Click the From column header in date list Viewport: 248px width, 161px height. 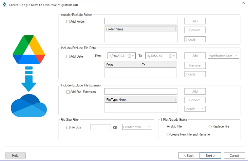122,65
